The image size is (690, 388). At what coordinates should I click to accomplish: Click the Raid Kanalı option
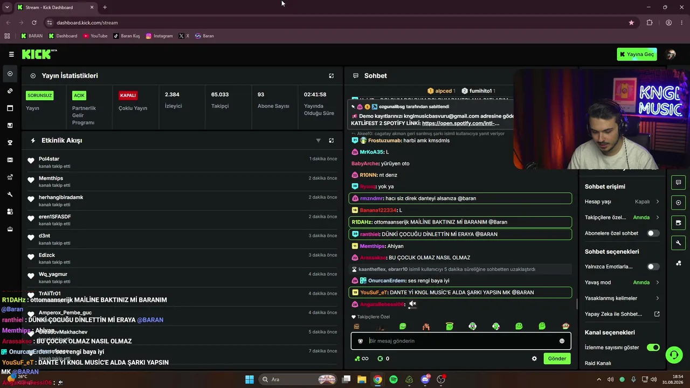(598, 363)
